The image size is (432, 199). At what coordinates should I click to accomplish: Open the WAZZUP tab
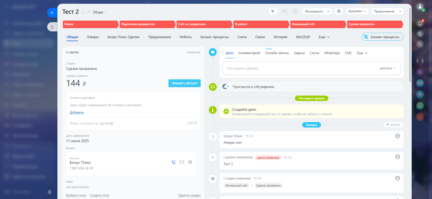303,37
